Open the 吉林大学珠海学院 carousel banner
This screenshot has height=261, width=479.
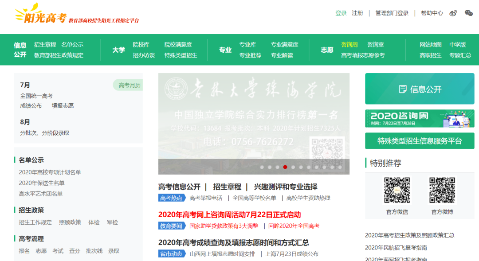[x=254, y=124]
